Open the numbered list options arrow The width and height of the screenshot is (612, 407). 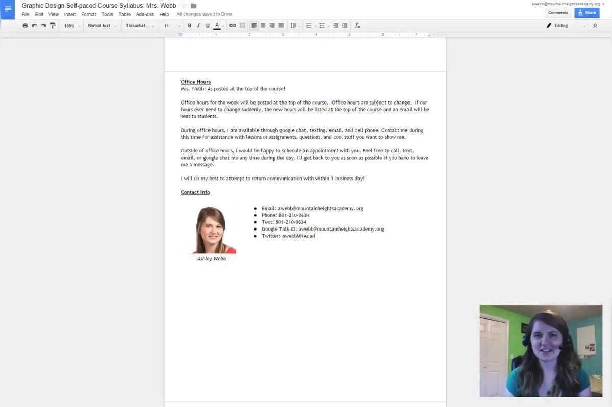coord(316,26)
